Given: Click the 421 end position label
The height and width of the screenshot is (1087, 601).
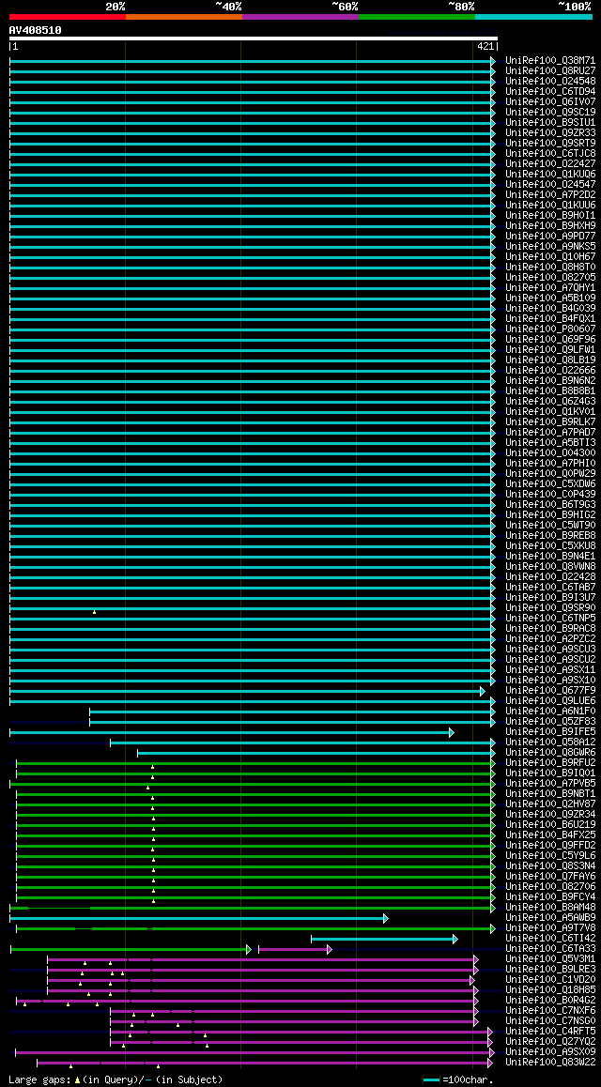Looking at the screenshot, I should coord(485,46).
